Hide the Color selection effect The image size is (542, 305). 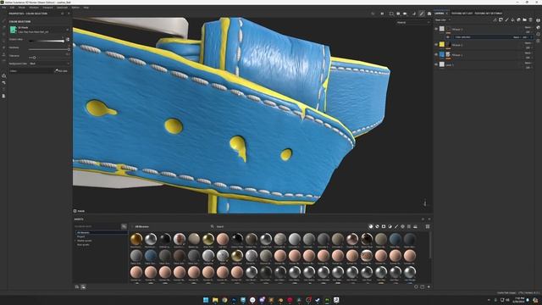pos(448,37)
